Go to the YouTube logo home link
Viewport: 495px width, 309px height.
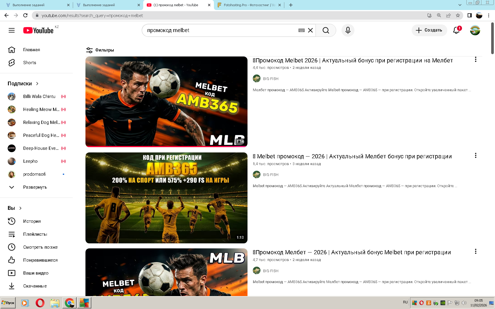pyautogui.click(x=38, y=30)
